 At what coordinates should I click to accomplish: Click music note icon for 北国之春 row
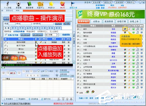click(138, 88)
